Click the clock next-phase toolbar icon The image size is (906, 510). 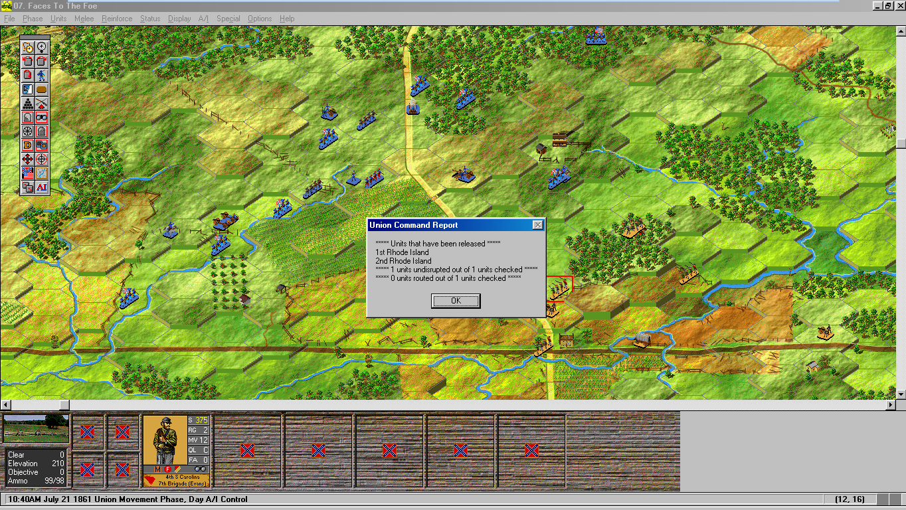tap(28, 47)
